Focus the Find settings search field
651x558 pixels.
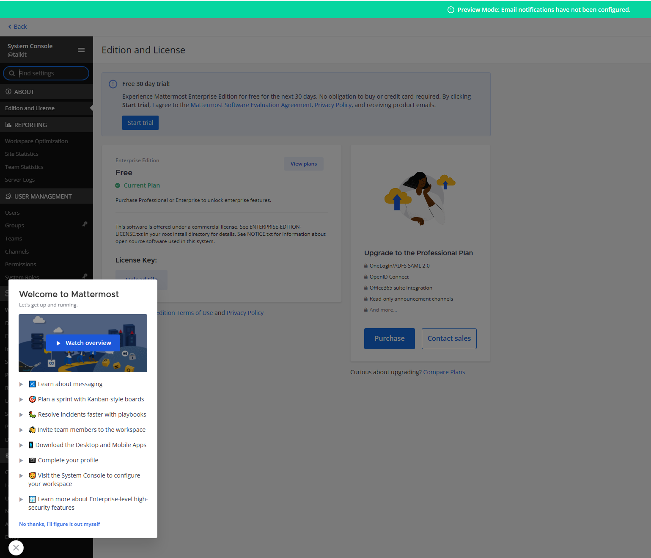(46, 73)
